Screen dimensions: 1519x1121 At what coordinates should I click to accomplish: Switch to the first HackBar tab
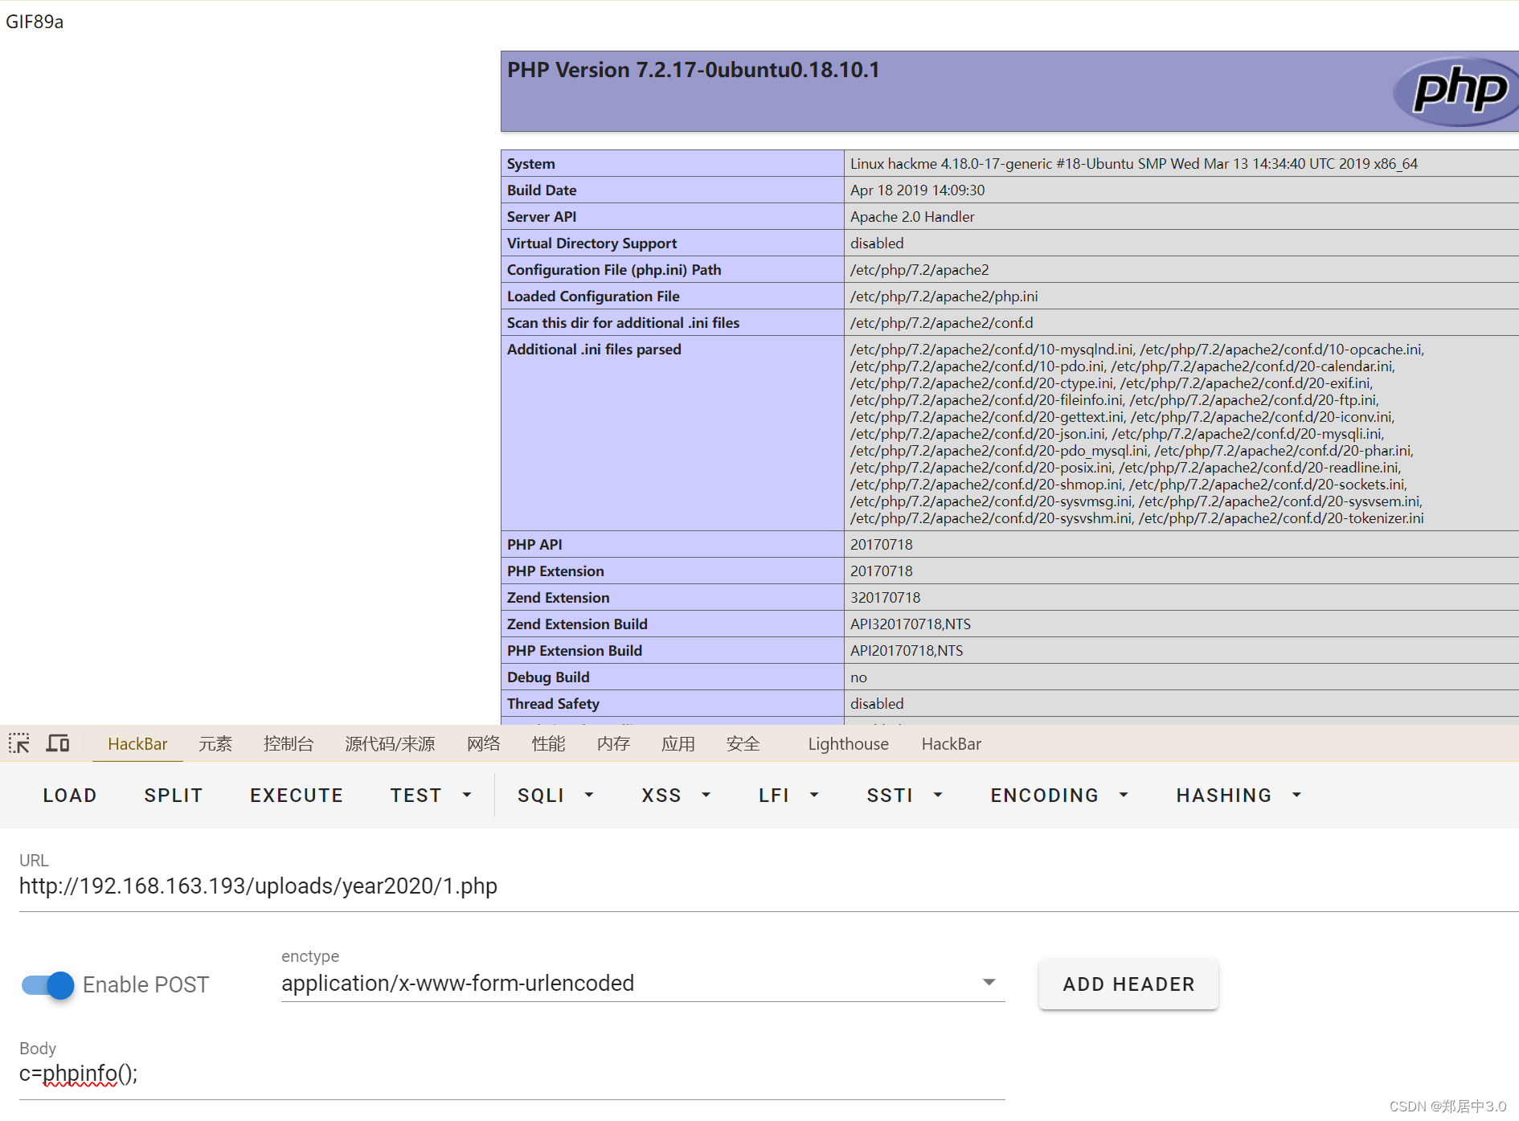point(137,744)
